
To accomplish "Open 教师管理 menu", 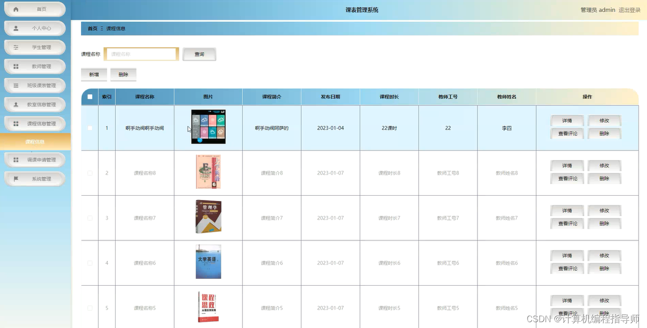I will (x=35, y=66).
